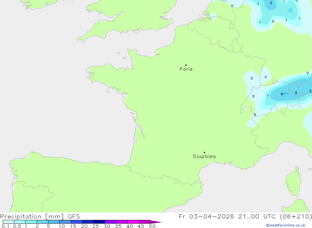312x228 pixels.
Task: Click the value 3 in northern rain area
Action: coord(271,3)
